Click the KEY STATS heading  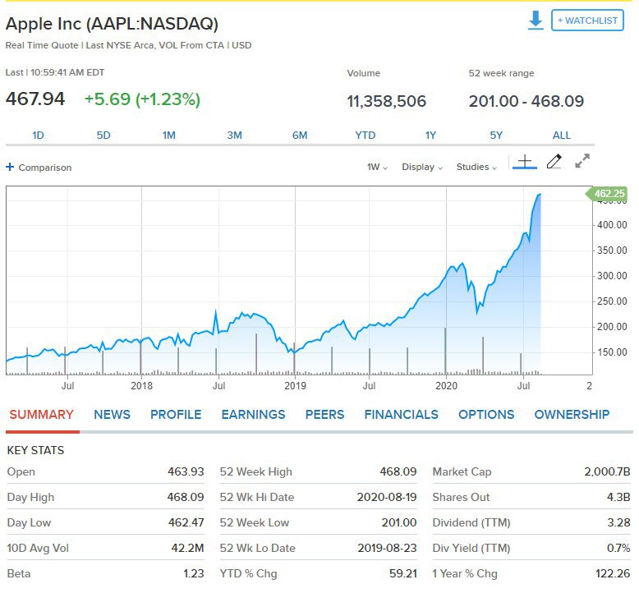point(35,450)
